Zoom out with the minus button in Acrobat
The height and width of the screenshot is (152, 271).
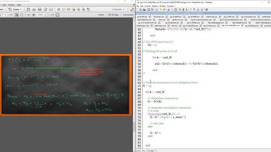(x=29, y=15)
